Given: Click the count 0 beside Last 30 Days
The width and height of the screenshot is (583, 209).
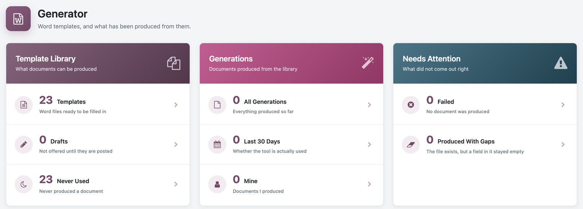Looking at the screenshot, I should (x=236, y=140).
